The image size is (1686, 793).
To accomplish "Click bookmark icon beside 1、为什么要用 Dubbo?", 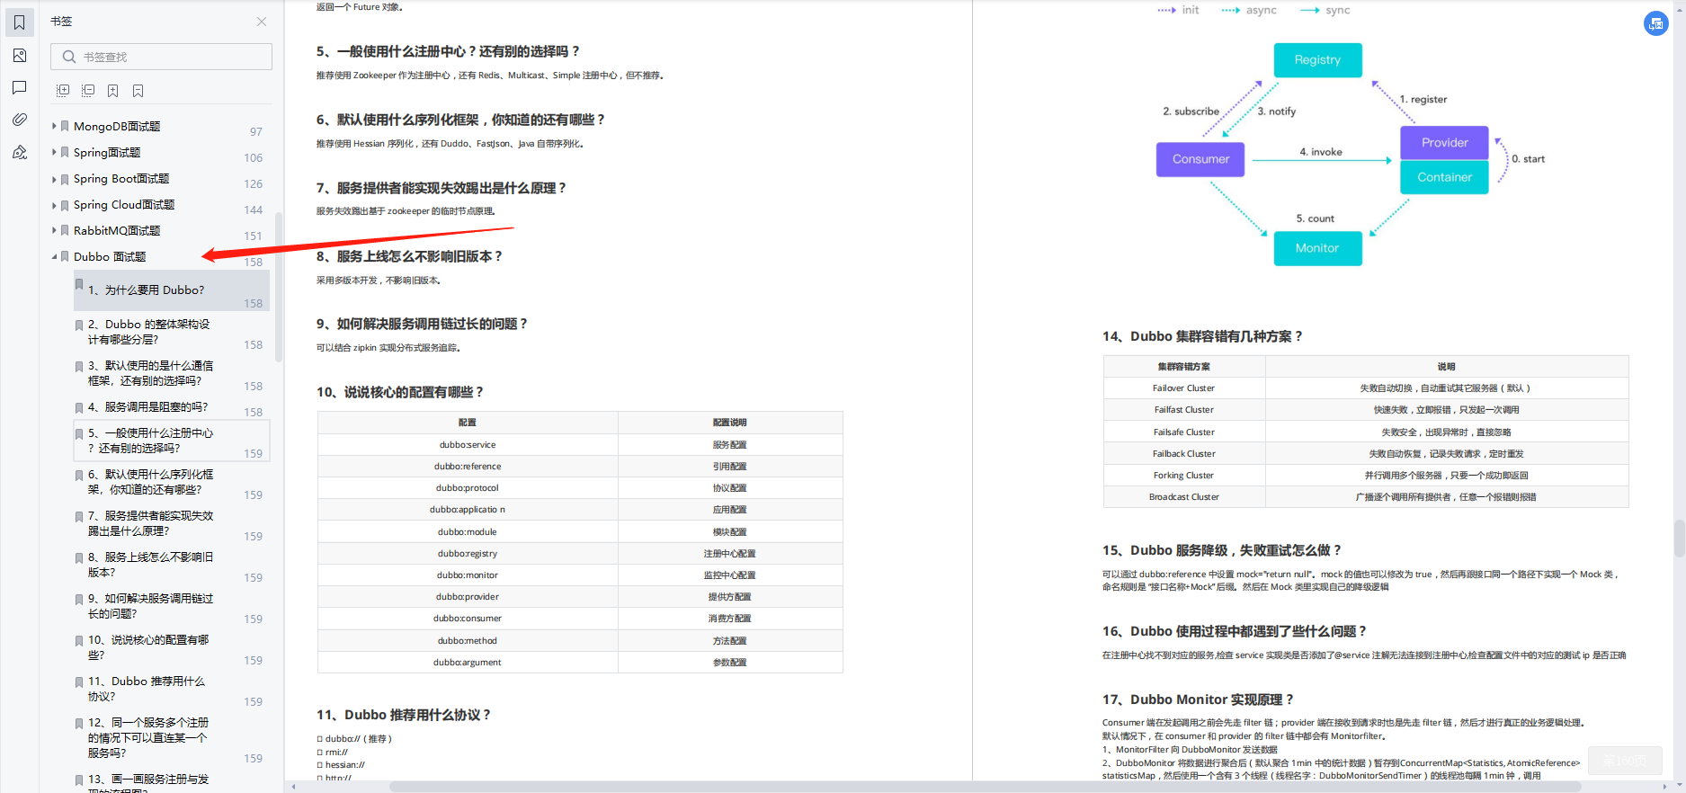I will (79, 285).
